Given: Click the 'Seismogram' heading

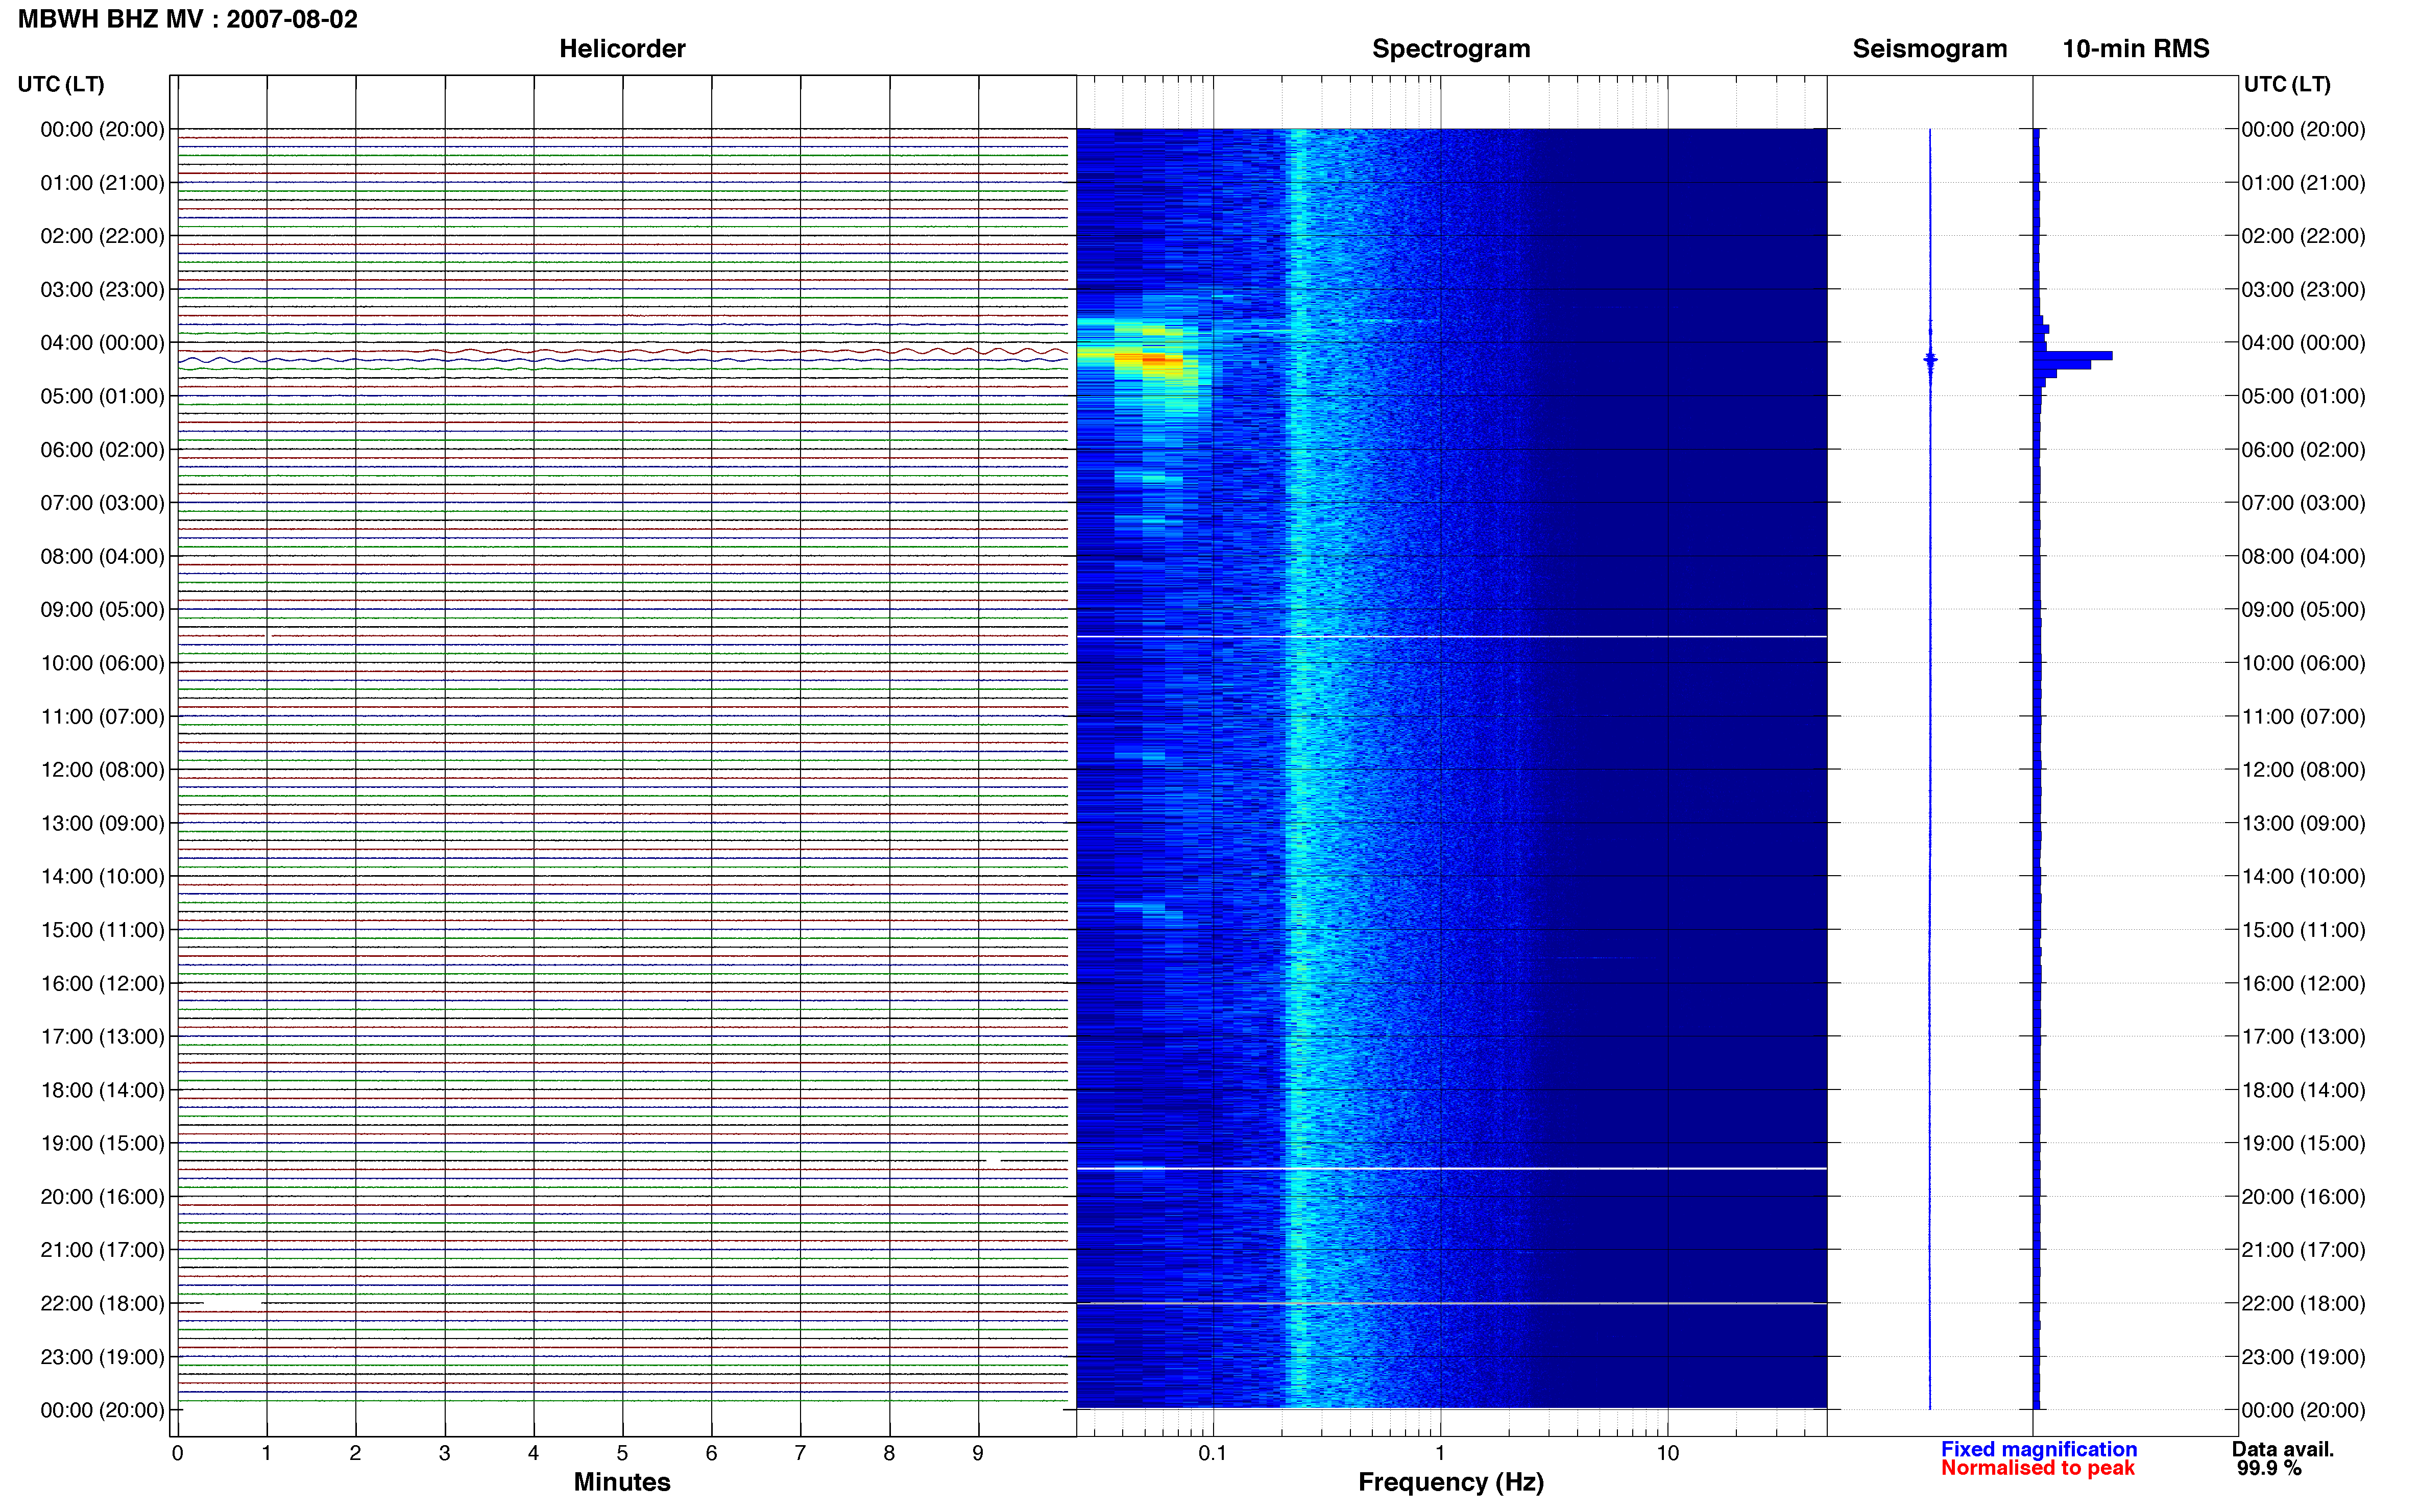Looking at the screenshot, I should (x=1930, y=49).
